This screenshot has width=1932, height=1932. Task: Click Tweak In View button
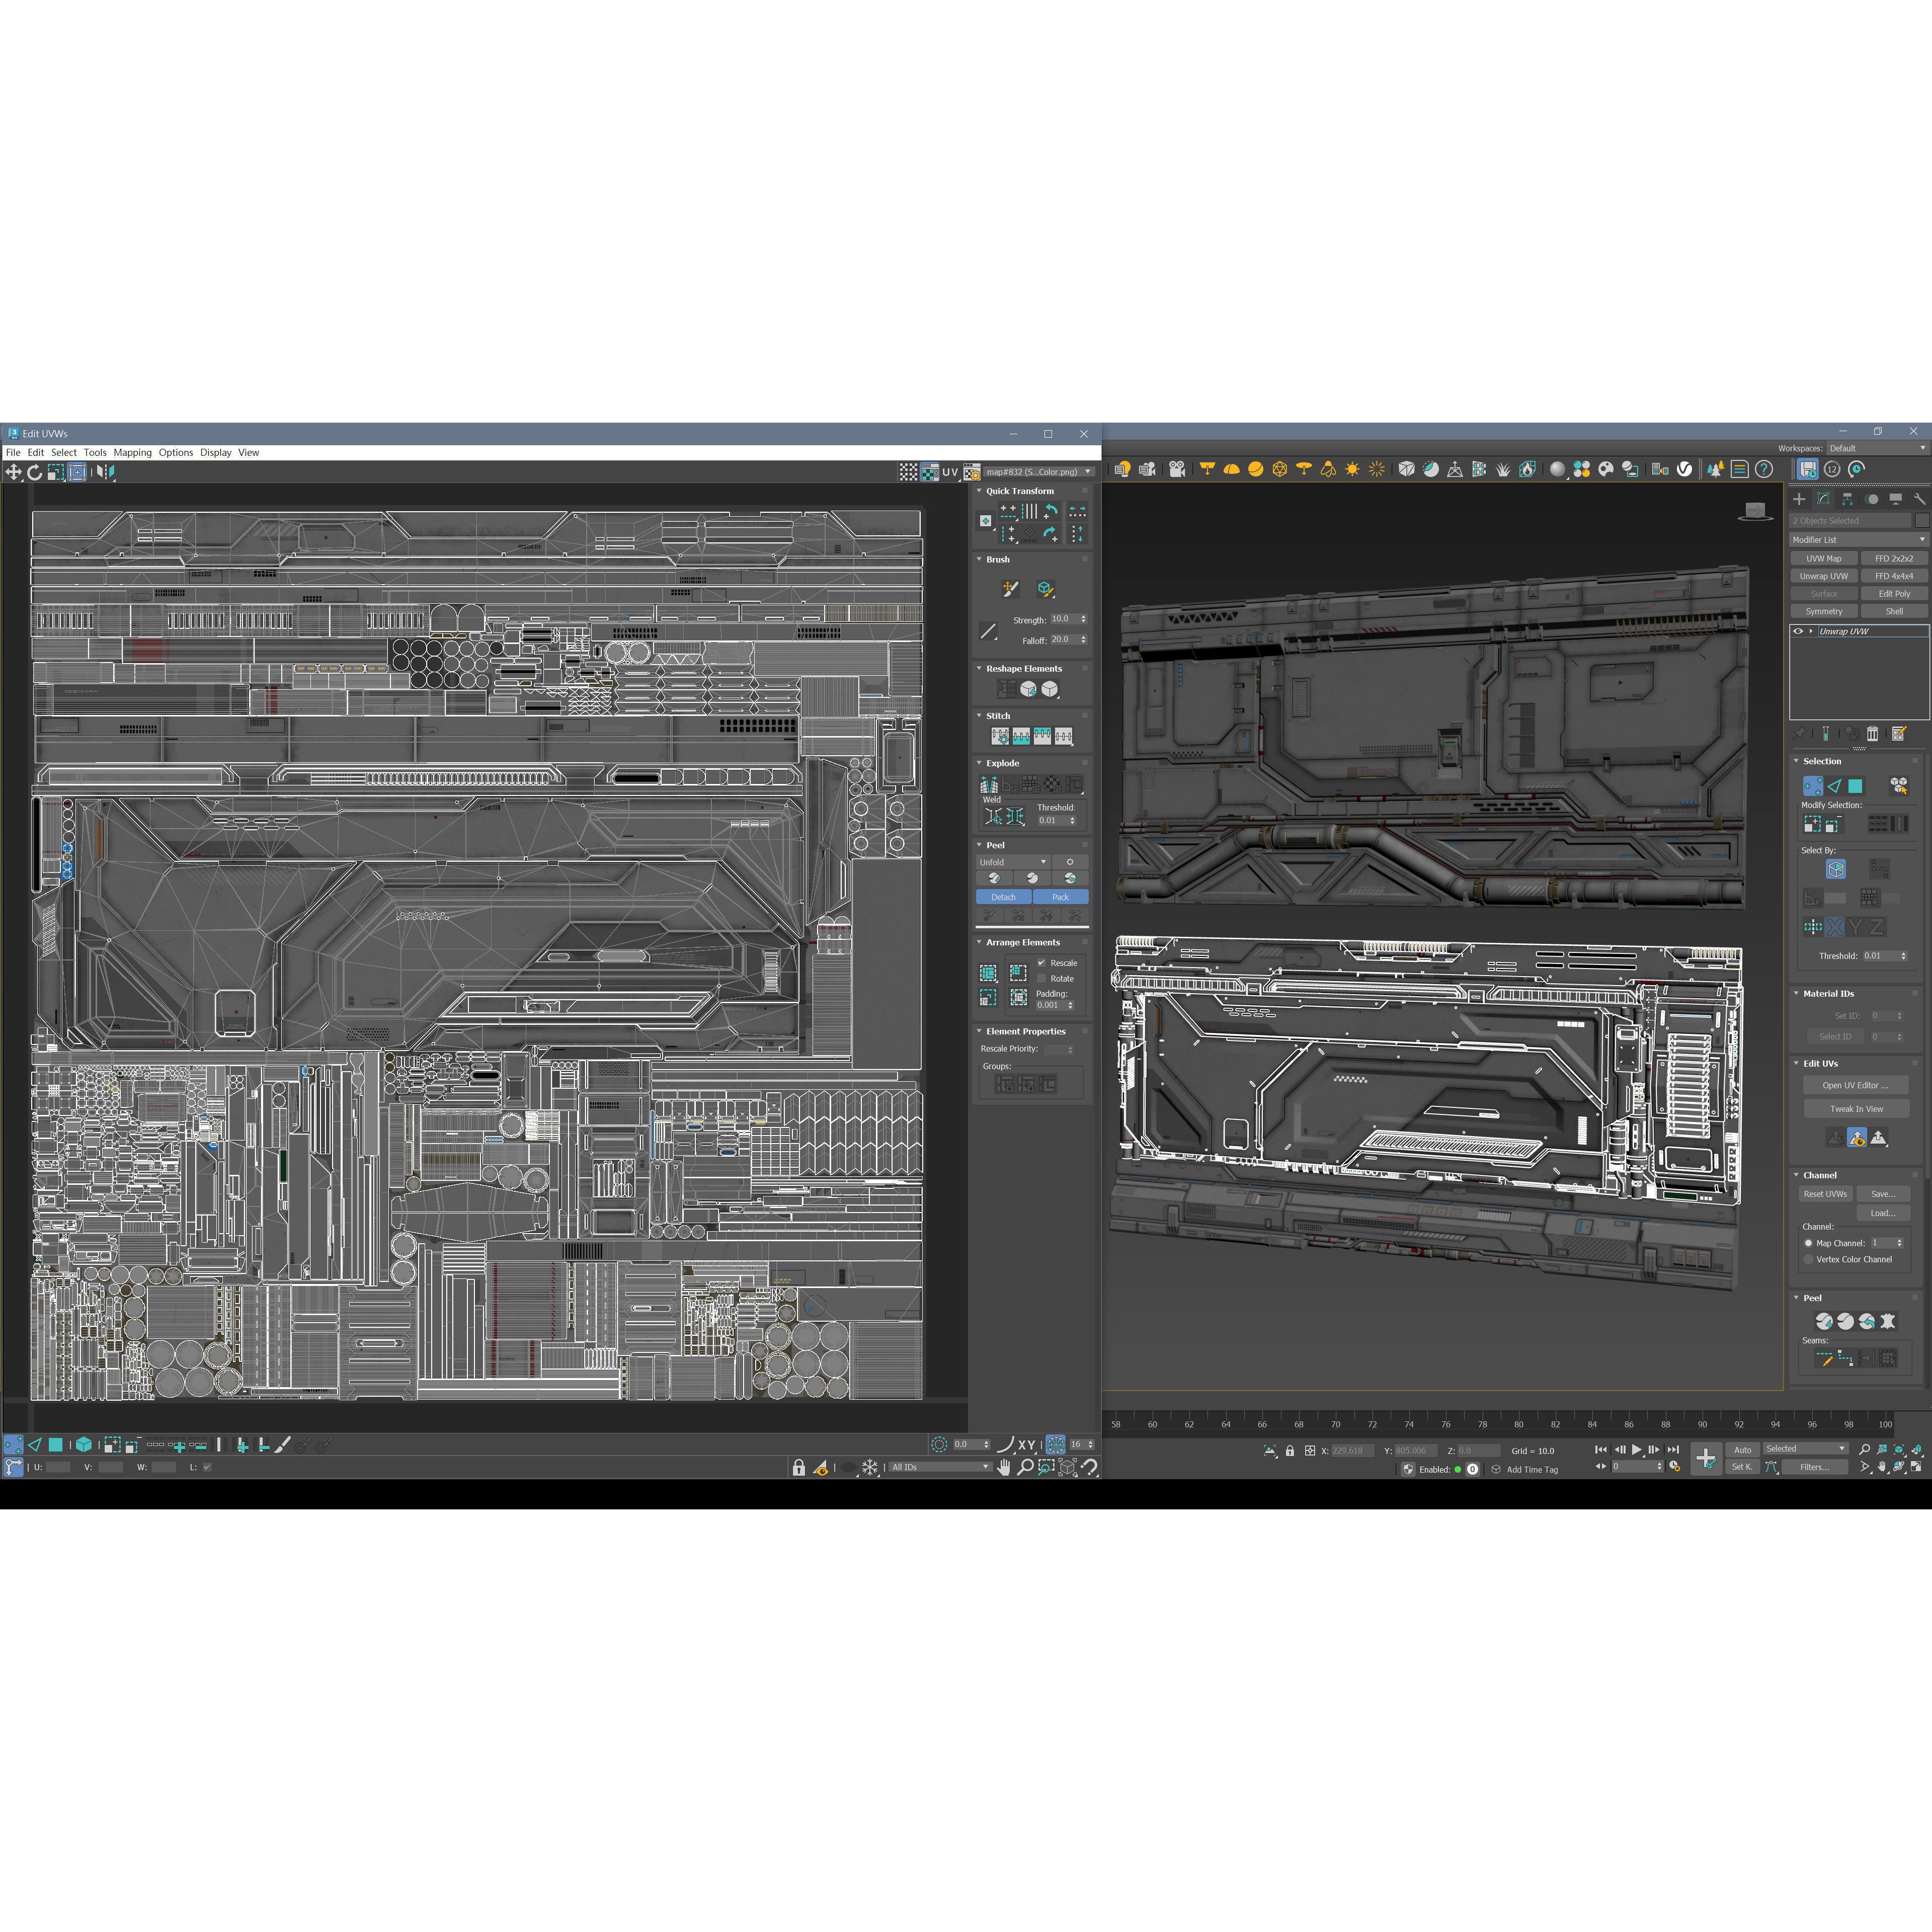tap(1856, 1109)
